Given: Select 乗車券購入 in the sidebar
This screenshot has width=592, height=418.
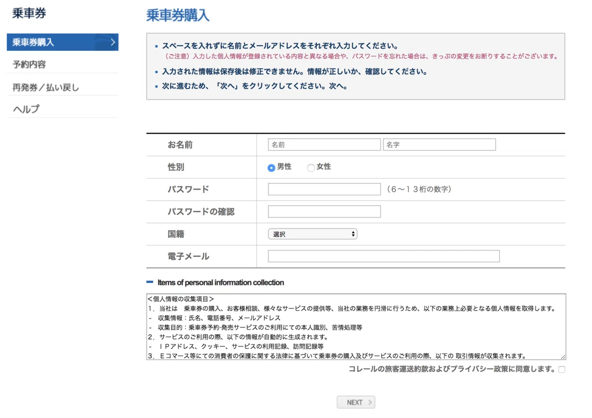Looking at the screenshot, I should 63,42.
